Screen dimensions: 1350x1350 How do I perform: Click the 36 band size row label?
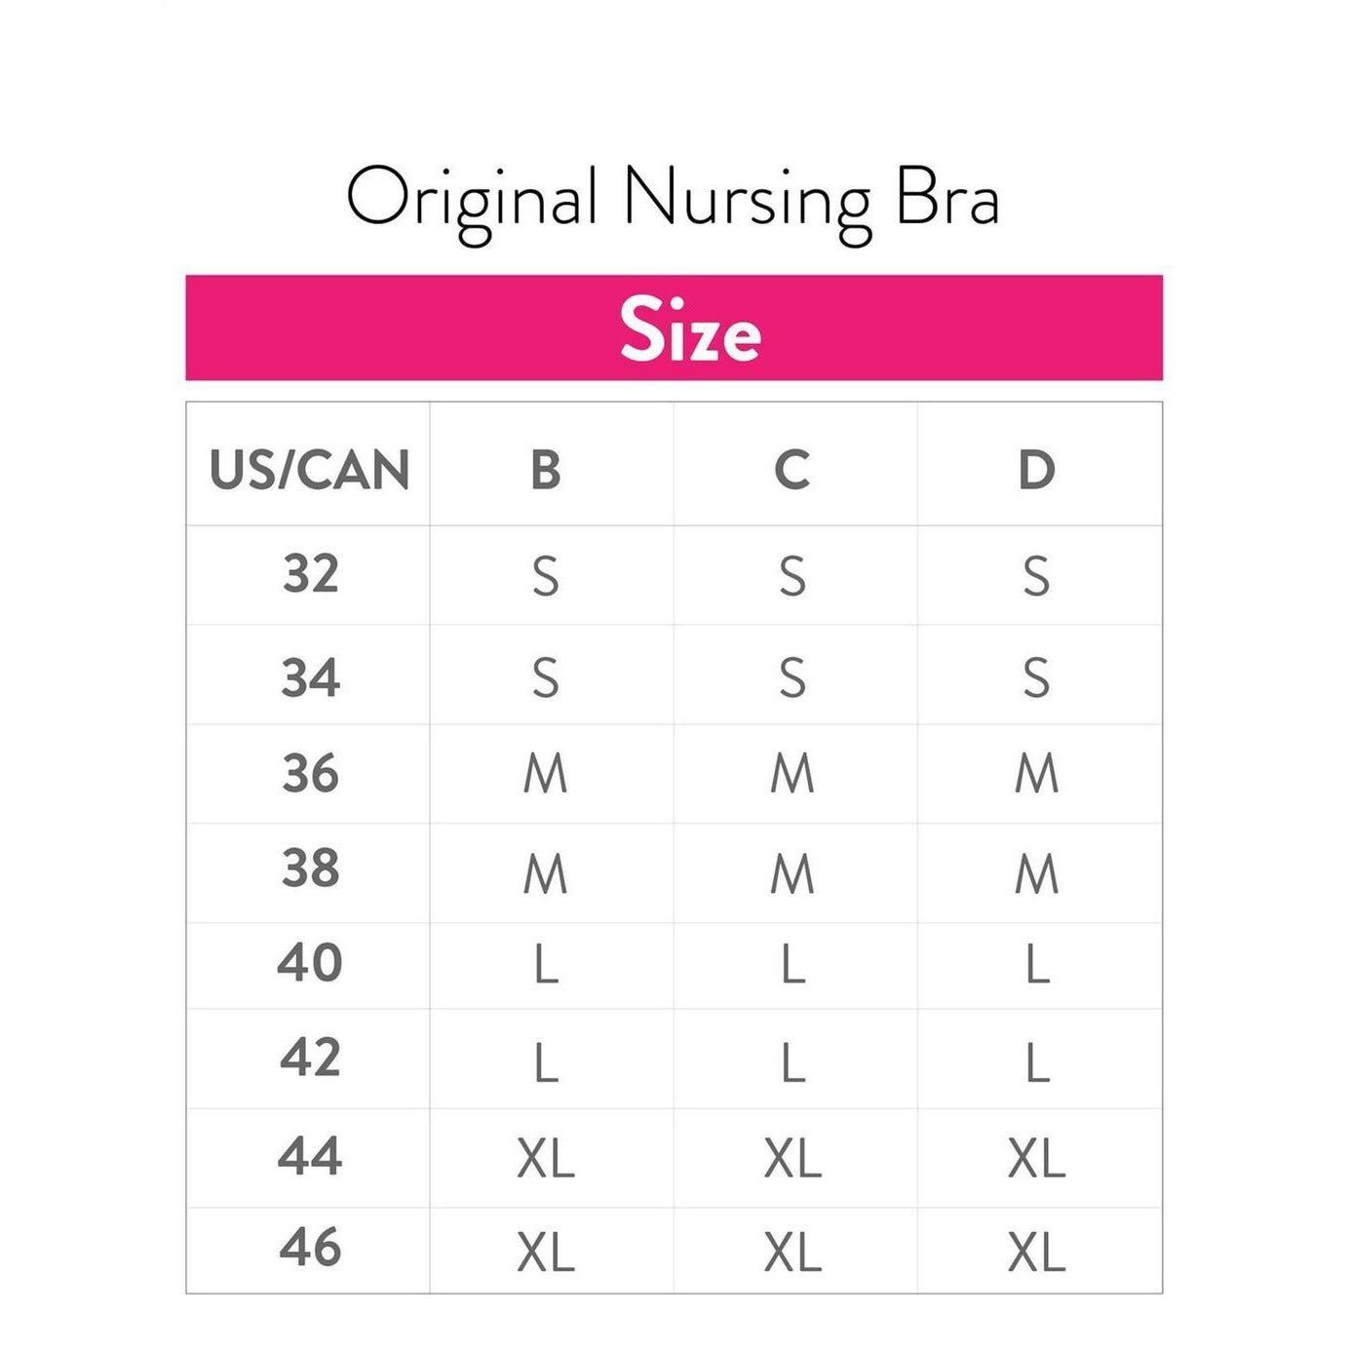tap(310, 774)
